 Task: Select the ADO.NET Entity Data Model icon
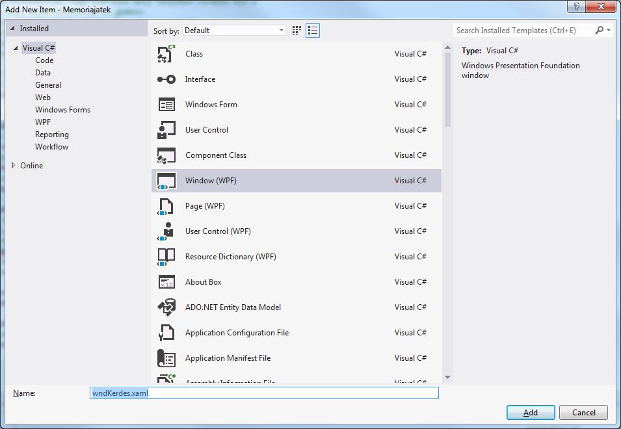click(x=166, y=307)
